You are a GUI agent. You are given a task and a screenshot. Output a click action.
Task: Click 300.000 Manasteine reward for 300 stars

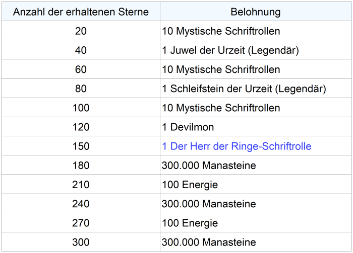pyautogui.click(x=209, y=242)
